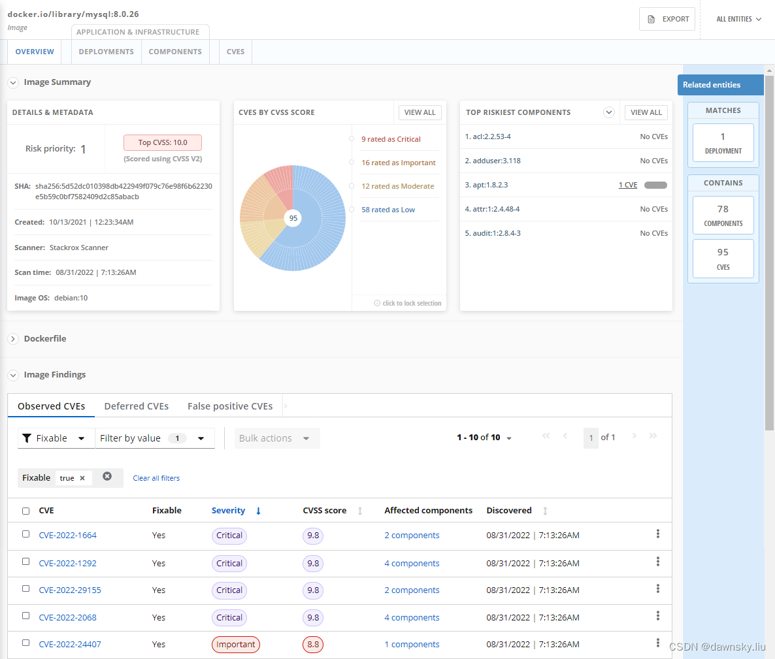This screenshot has width=775, height=659.
Task: Click the tab scroll arrow after False positive CVEs
Action: point(286,406)
